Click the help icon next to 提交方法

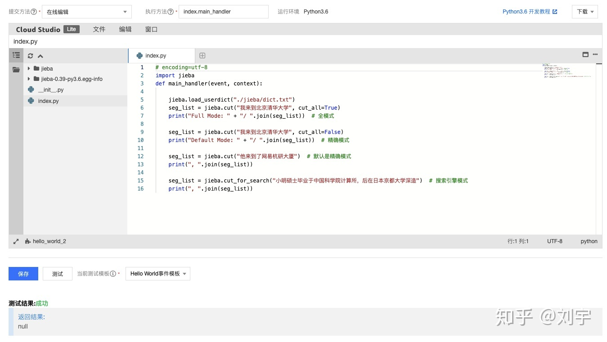pyautogui.click(x=34, y=12)
